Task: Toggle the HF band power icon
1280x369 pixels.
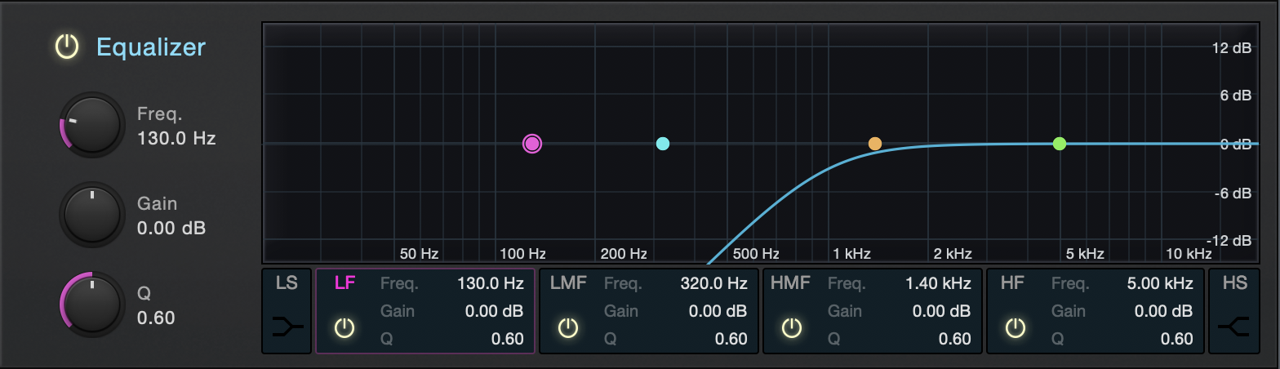Action: [1015, 328]
